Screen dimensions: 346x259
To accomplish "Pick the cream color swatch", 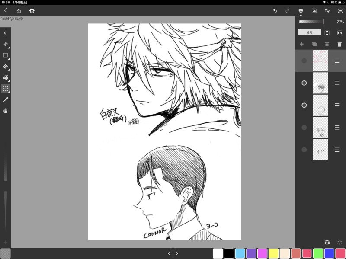I will tap(285, 253).
